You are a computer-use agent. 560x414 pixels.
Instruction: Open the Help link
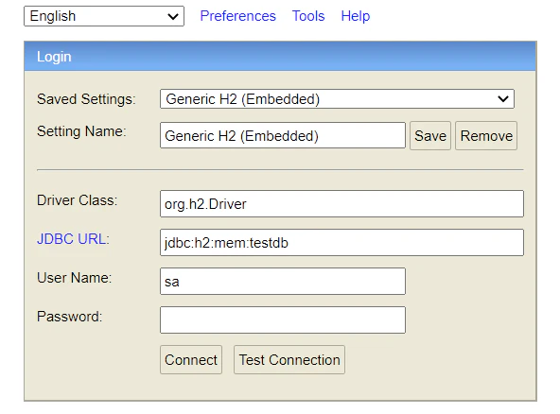[356, 16]
